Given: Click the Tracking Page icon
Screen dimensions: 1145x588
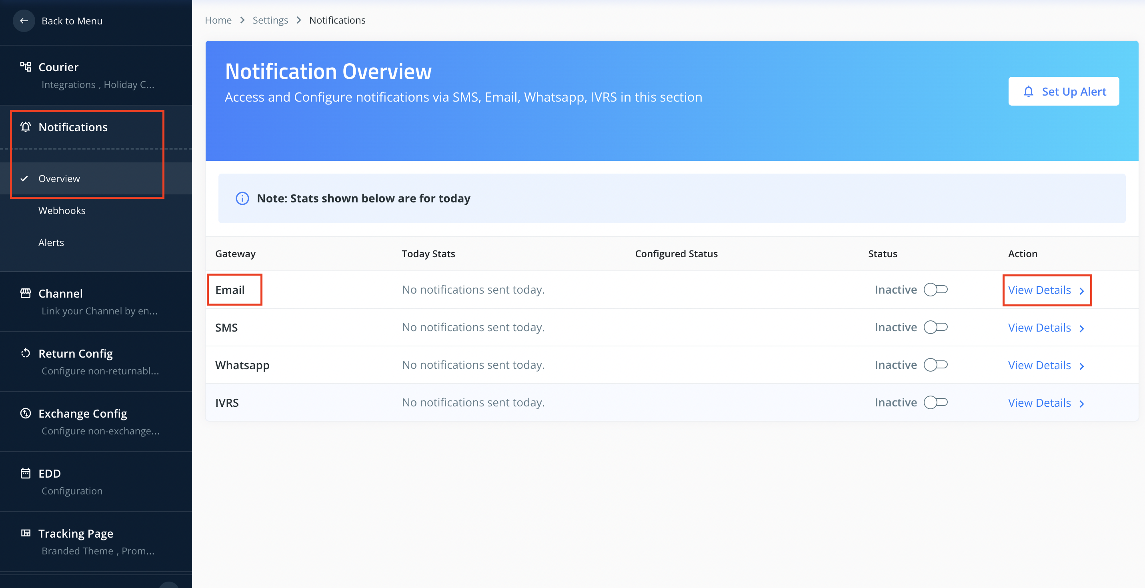Looking at the screenshot, I should tap(25, 533).
